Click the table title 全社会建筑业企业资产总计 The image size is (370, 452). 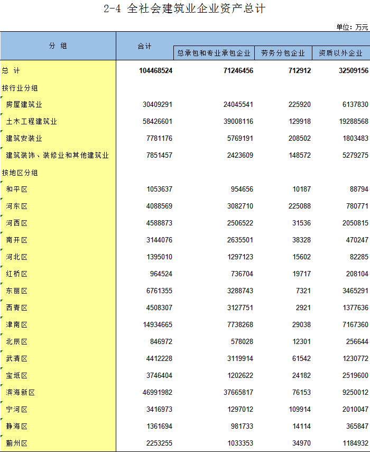196,8
